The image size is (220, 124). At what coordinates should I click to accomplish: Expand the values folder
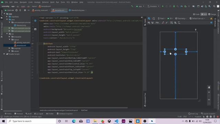click(9, 51)
